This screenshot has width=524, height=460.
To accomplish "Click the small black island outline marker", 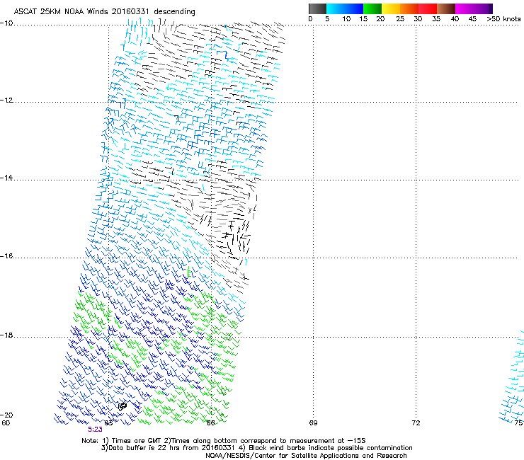I will [123, 406].
